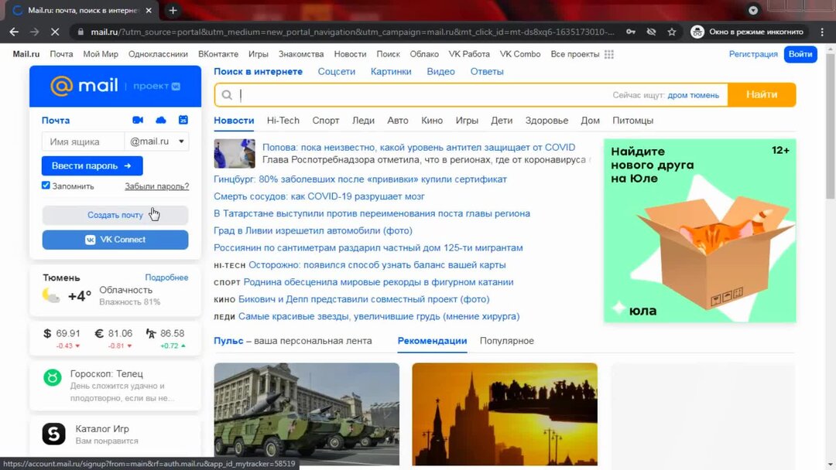Screen dimensions: 836x470
Task: Open Роднина figure skating headline
Action: coord(378,282)
